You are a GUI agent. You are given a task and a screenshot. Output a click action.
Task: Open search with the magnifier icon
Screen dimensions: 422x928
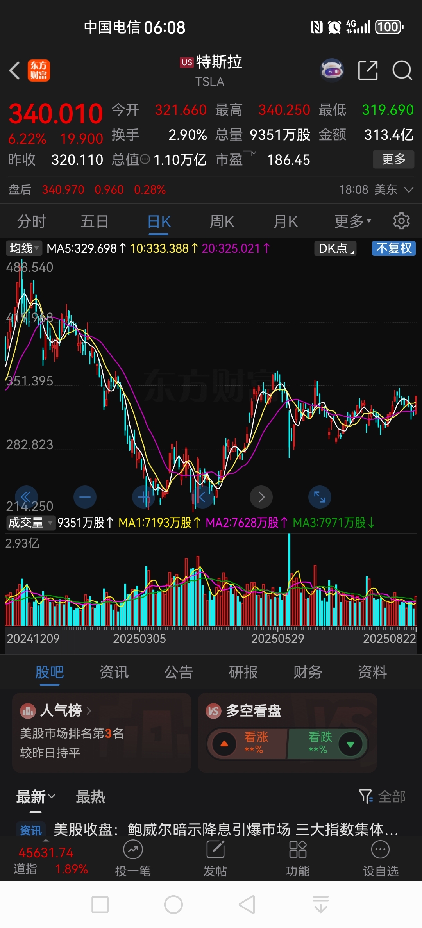pyautogui.click(x=402, y=71)
